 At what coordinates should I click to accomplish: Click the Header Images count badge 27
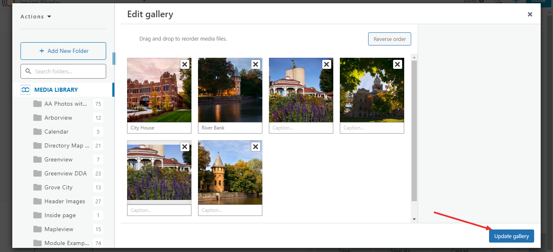[x=98, y=201]
